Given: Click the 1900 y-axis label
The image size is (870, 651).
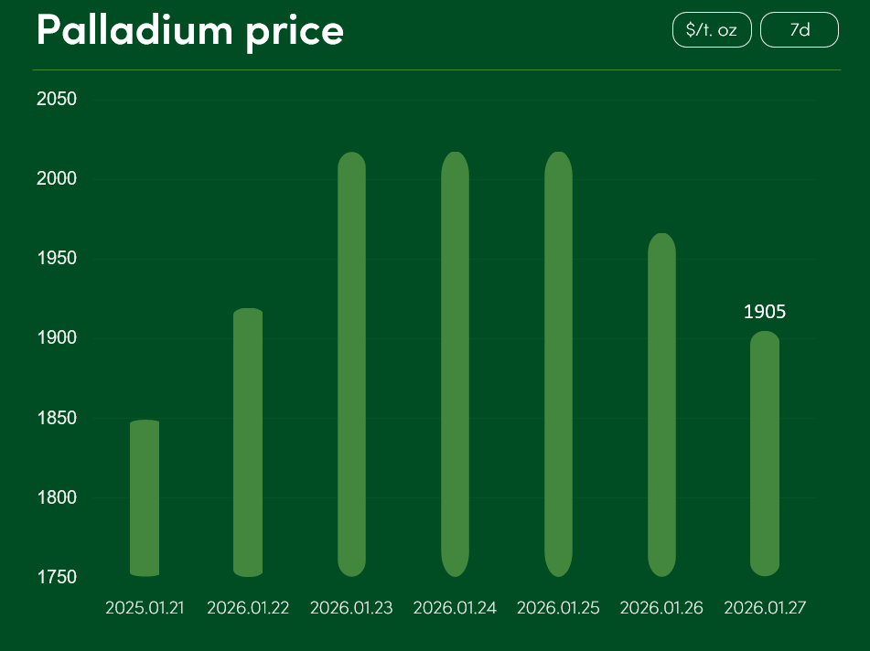Looking at the screenshot, I should point(56,338).
